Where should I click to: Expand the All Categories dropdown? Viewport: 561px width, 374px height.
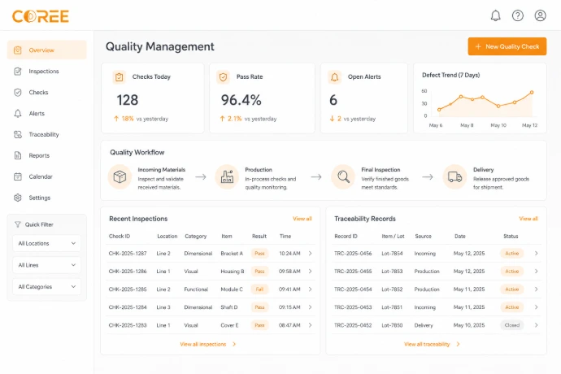(x=47, y=287)
